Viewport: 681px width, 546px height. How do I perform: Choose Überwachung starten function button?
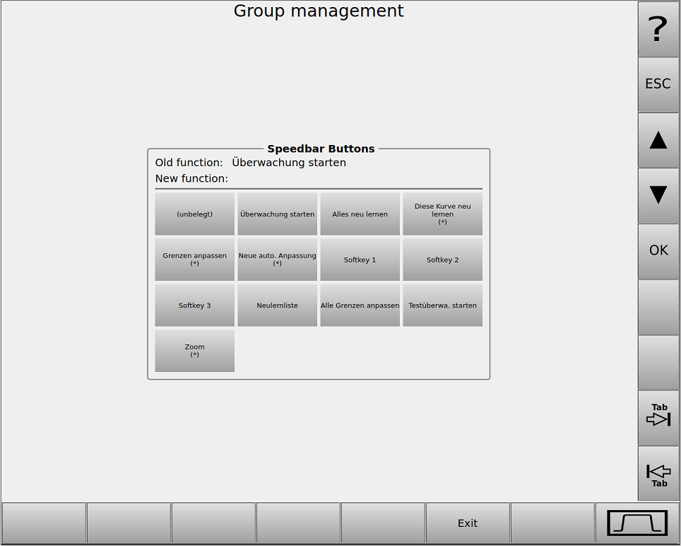(x=277, y=214)
